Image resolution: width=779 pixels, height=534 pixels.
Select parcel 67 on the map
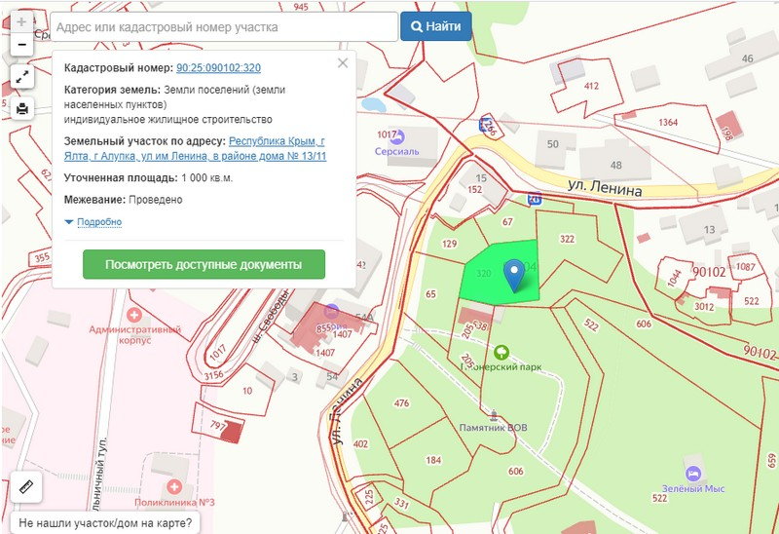tap(507, 222)
